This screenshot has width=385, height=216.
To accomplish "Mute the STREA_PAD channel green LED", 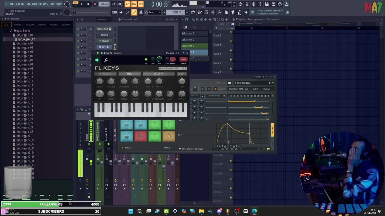I will 78,29.
